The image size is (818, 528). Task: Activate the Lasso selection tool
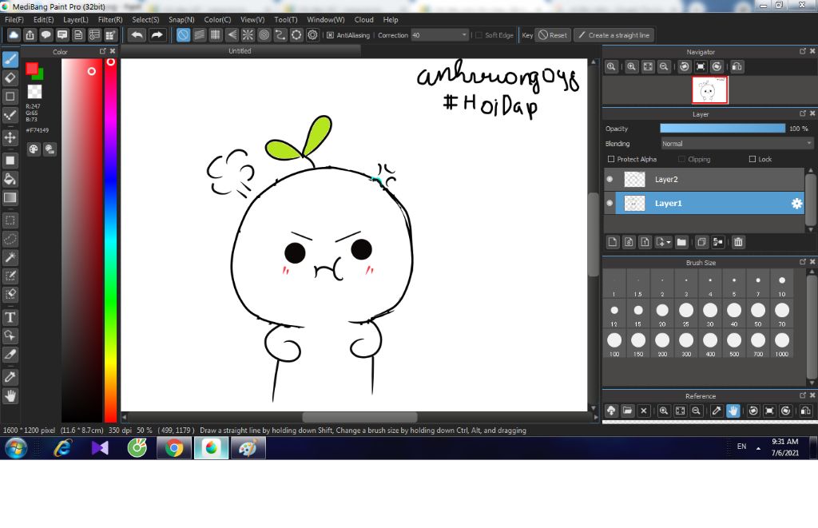point(10,239)
